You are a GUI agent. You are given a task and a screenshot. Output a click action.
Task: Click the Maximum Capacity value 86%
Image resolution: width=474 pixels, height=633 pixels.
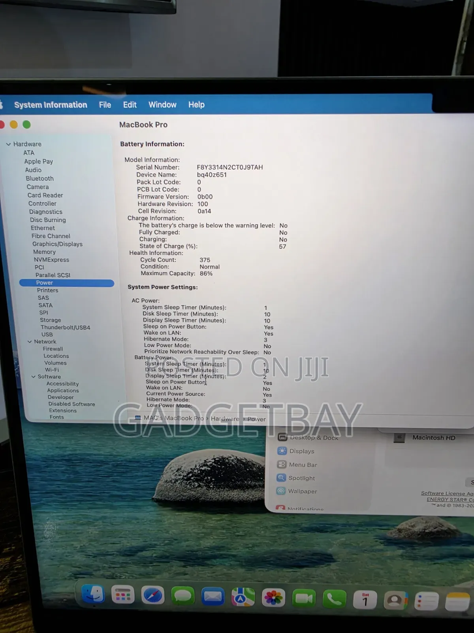click(x=206, y=273)
